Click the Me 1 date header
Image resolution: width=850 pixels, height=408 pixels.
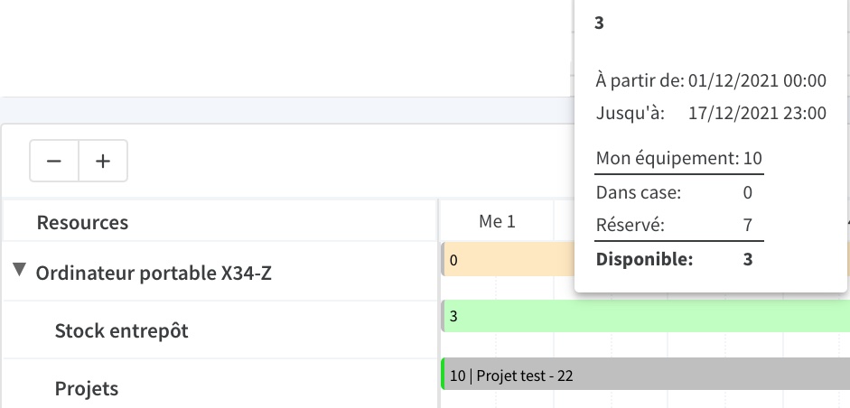[x=497, y=221]
